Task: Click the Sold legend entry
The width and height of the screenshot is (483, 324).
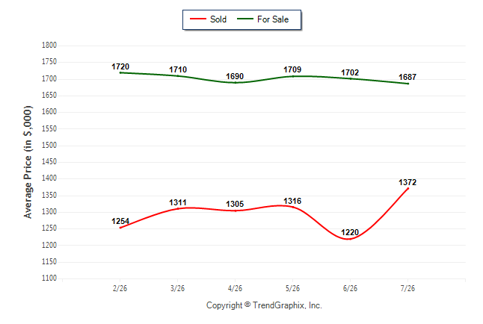Action: pyautogui.click(x=209, y=19)
